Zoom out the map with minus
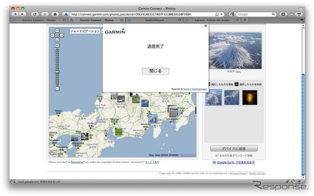The image size is (314, 196). tap(57, 88)
